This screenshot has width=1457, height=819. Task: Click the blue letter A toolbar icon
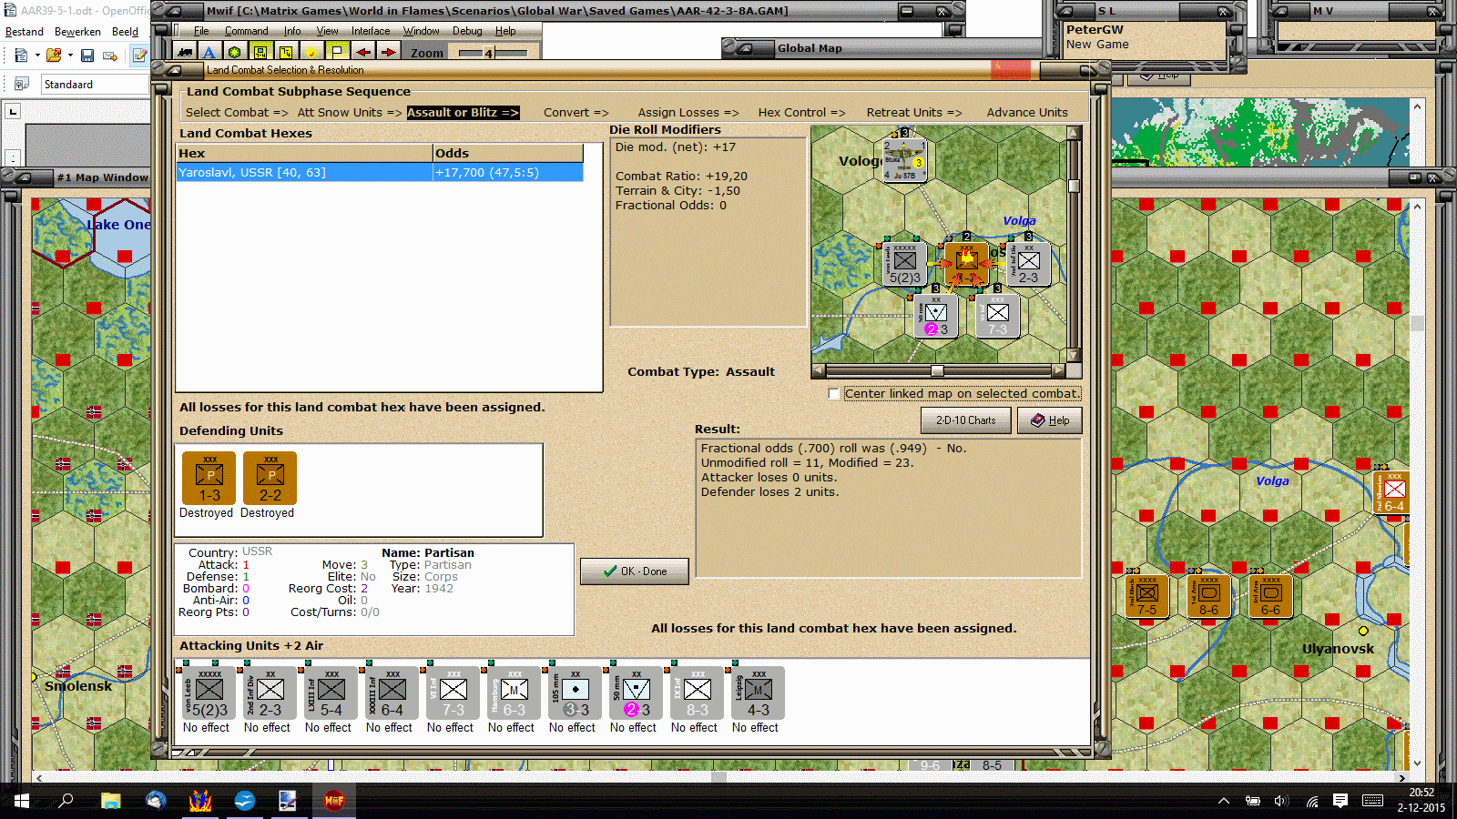pos(209,52)
